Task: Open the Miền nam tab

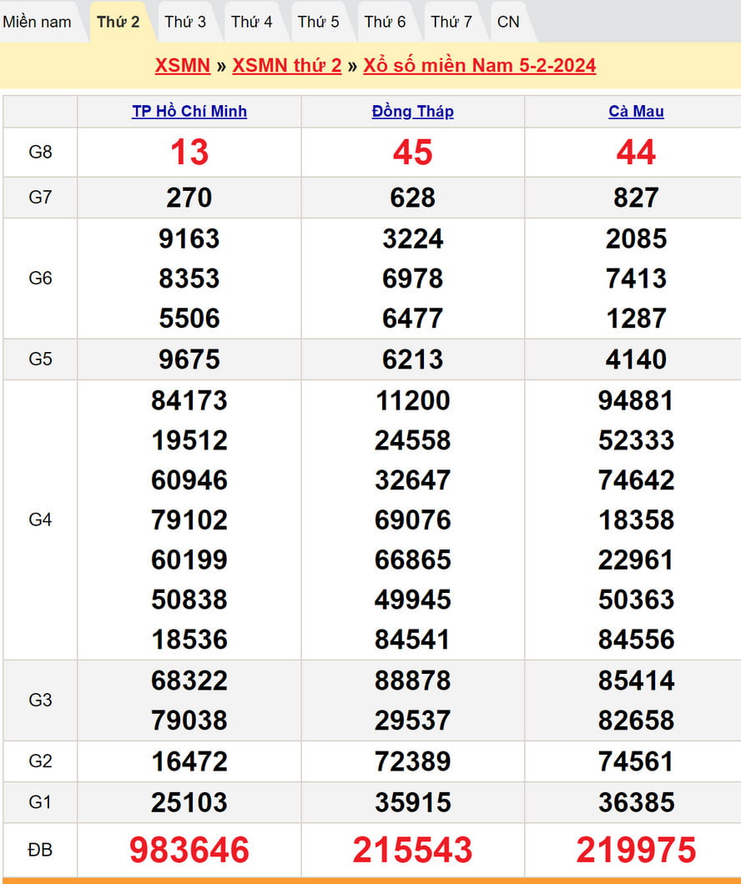Action: [x=38, y=22]
